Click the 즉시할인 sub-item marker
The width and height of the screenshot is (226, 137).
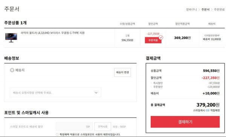(151, 83)
